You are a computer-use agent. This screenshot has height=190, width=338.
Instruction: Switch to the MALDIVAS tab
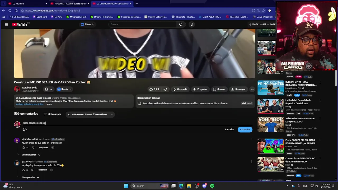click(70, 4)
